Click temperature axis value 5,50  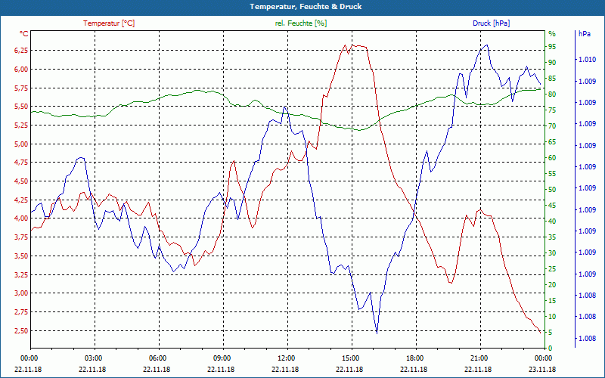[21, 107]
